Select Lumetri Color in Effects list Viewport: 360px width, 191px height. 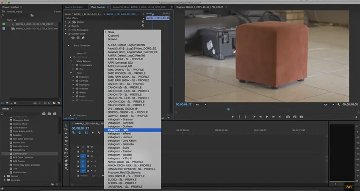point(20,154)
